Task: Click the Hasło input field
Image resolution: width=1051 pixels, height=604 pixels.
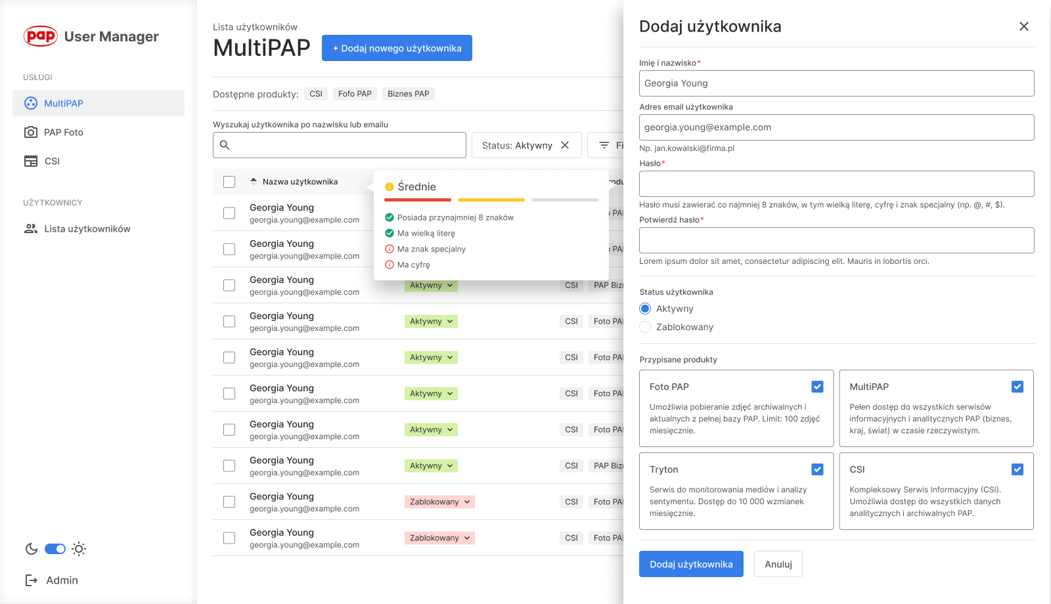Action: pyautogui.click(x=837, y=184)
